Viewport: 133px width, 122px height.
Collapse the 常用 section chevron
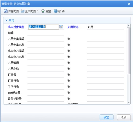tap(6, 20)
